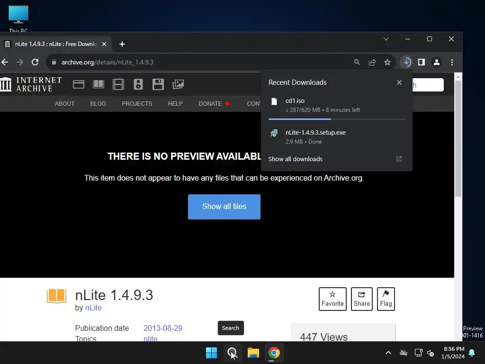Open nLite-1.4.9.3.setup.exe download entry
The height and width of the screenshot is (364, 485).
click(337, 137)
